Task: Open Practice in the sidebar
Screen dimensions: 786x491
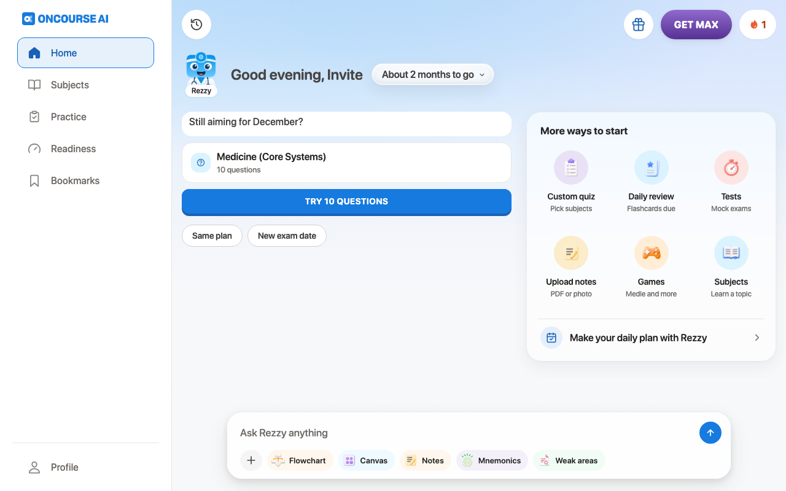Action: (x=85, y=117)
